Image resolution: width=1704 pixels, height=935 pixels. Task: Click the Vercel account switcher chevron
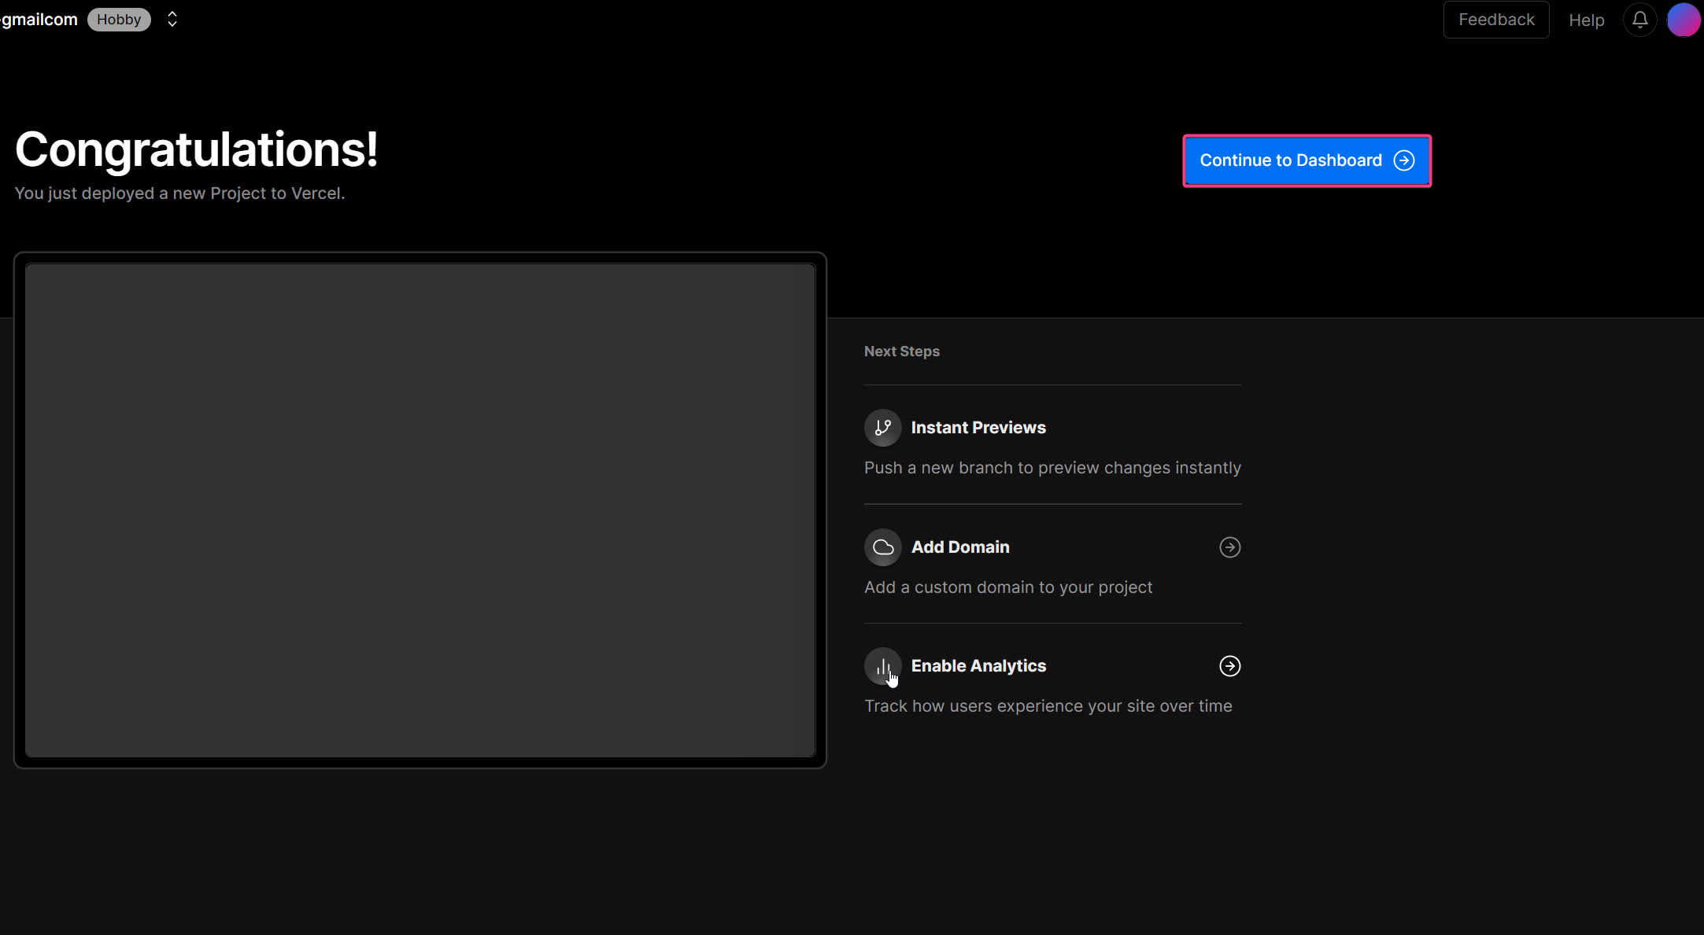[172, 20]
